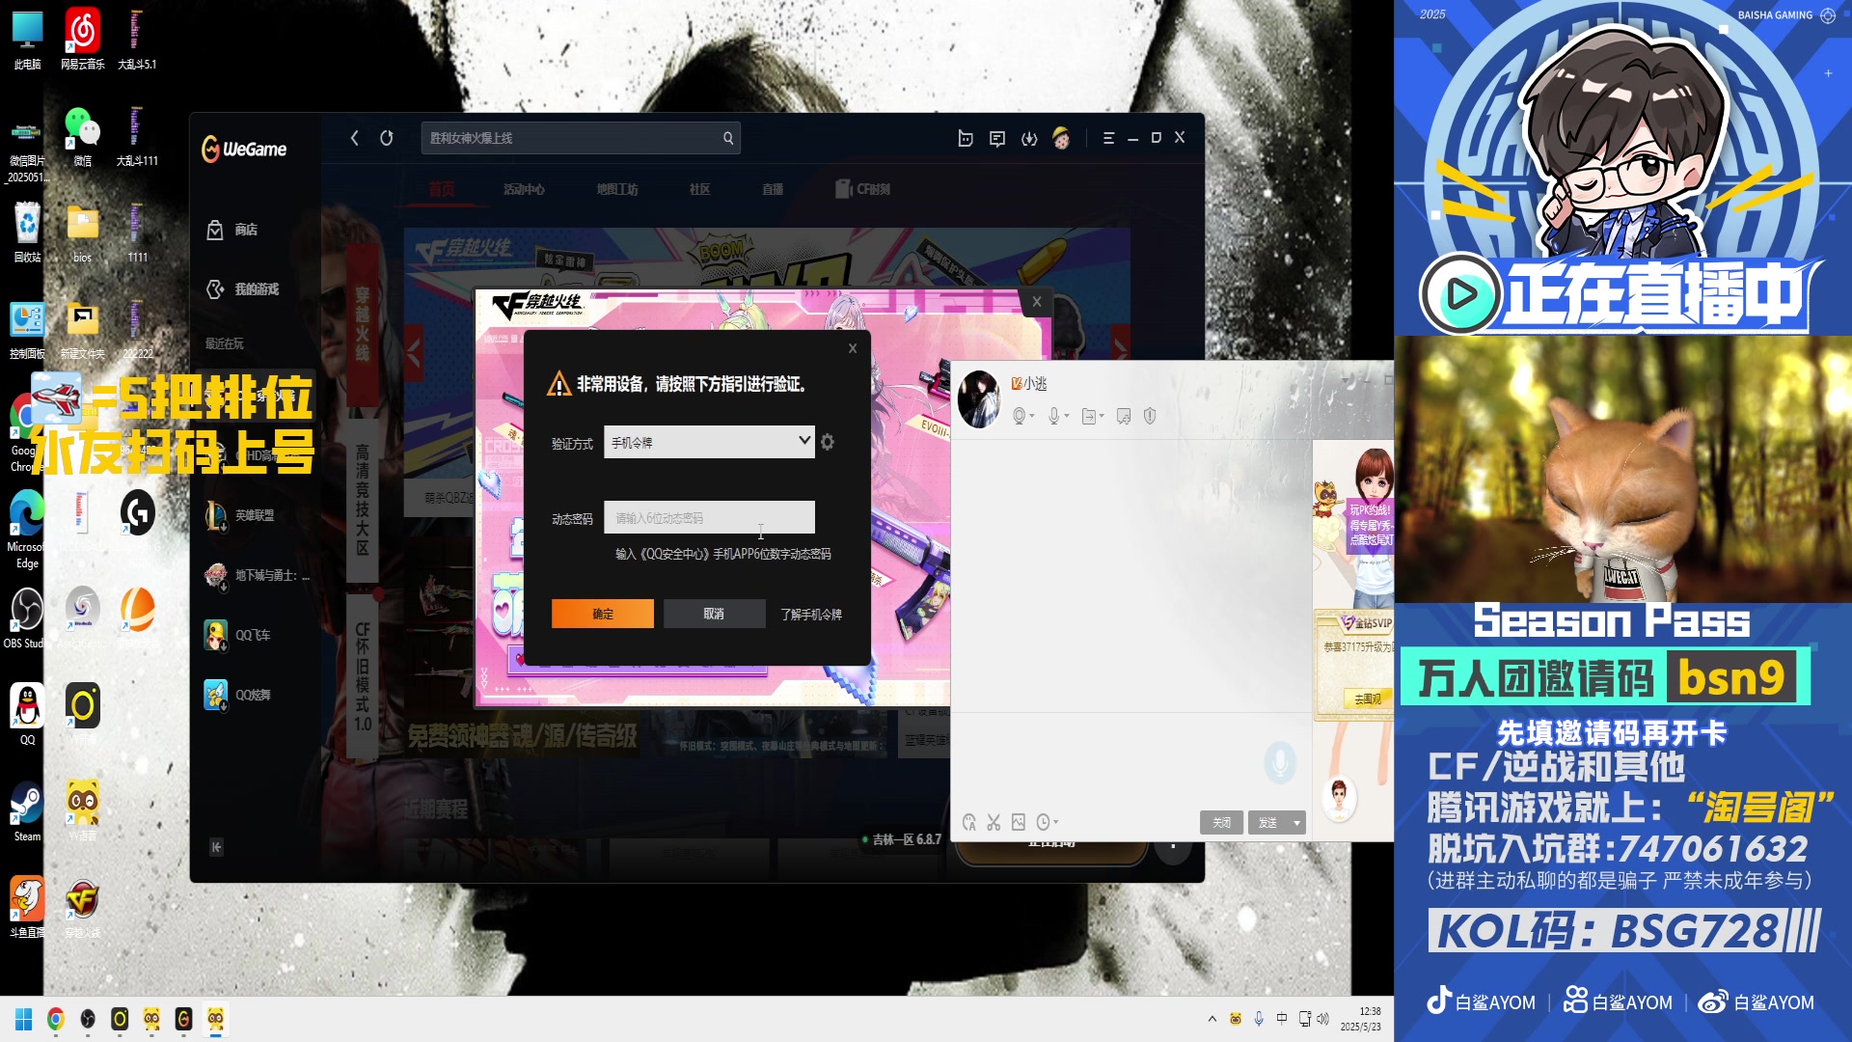Open OBS Studio desktop icon
Viewport: 1852px width, 1042px height.
(25, 618)
